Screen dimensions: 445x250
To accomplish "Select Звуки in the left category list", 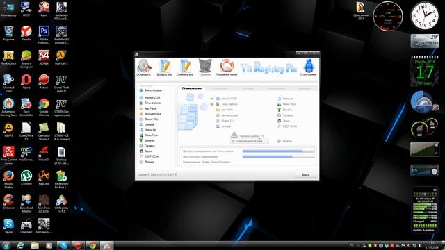I will pos(145,151).
